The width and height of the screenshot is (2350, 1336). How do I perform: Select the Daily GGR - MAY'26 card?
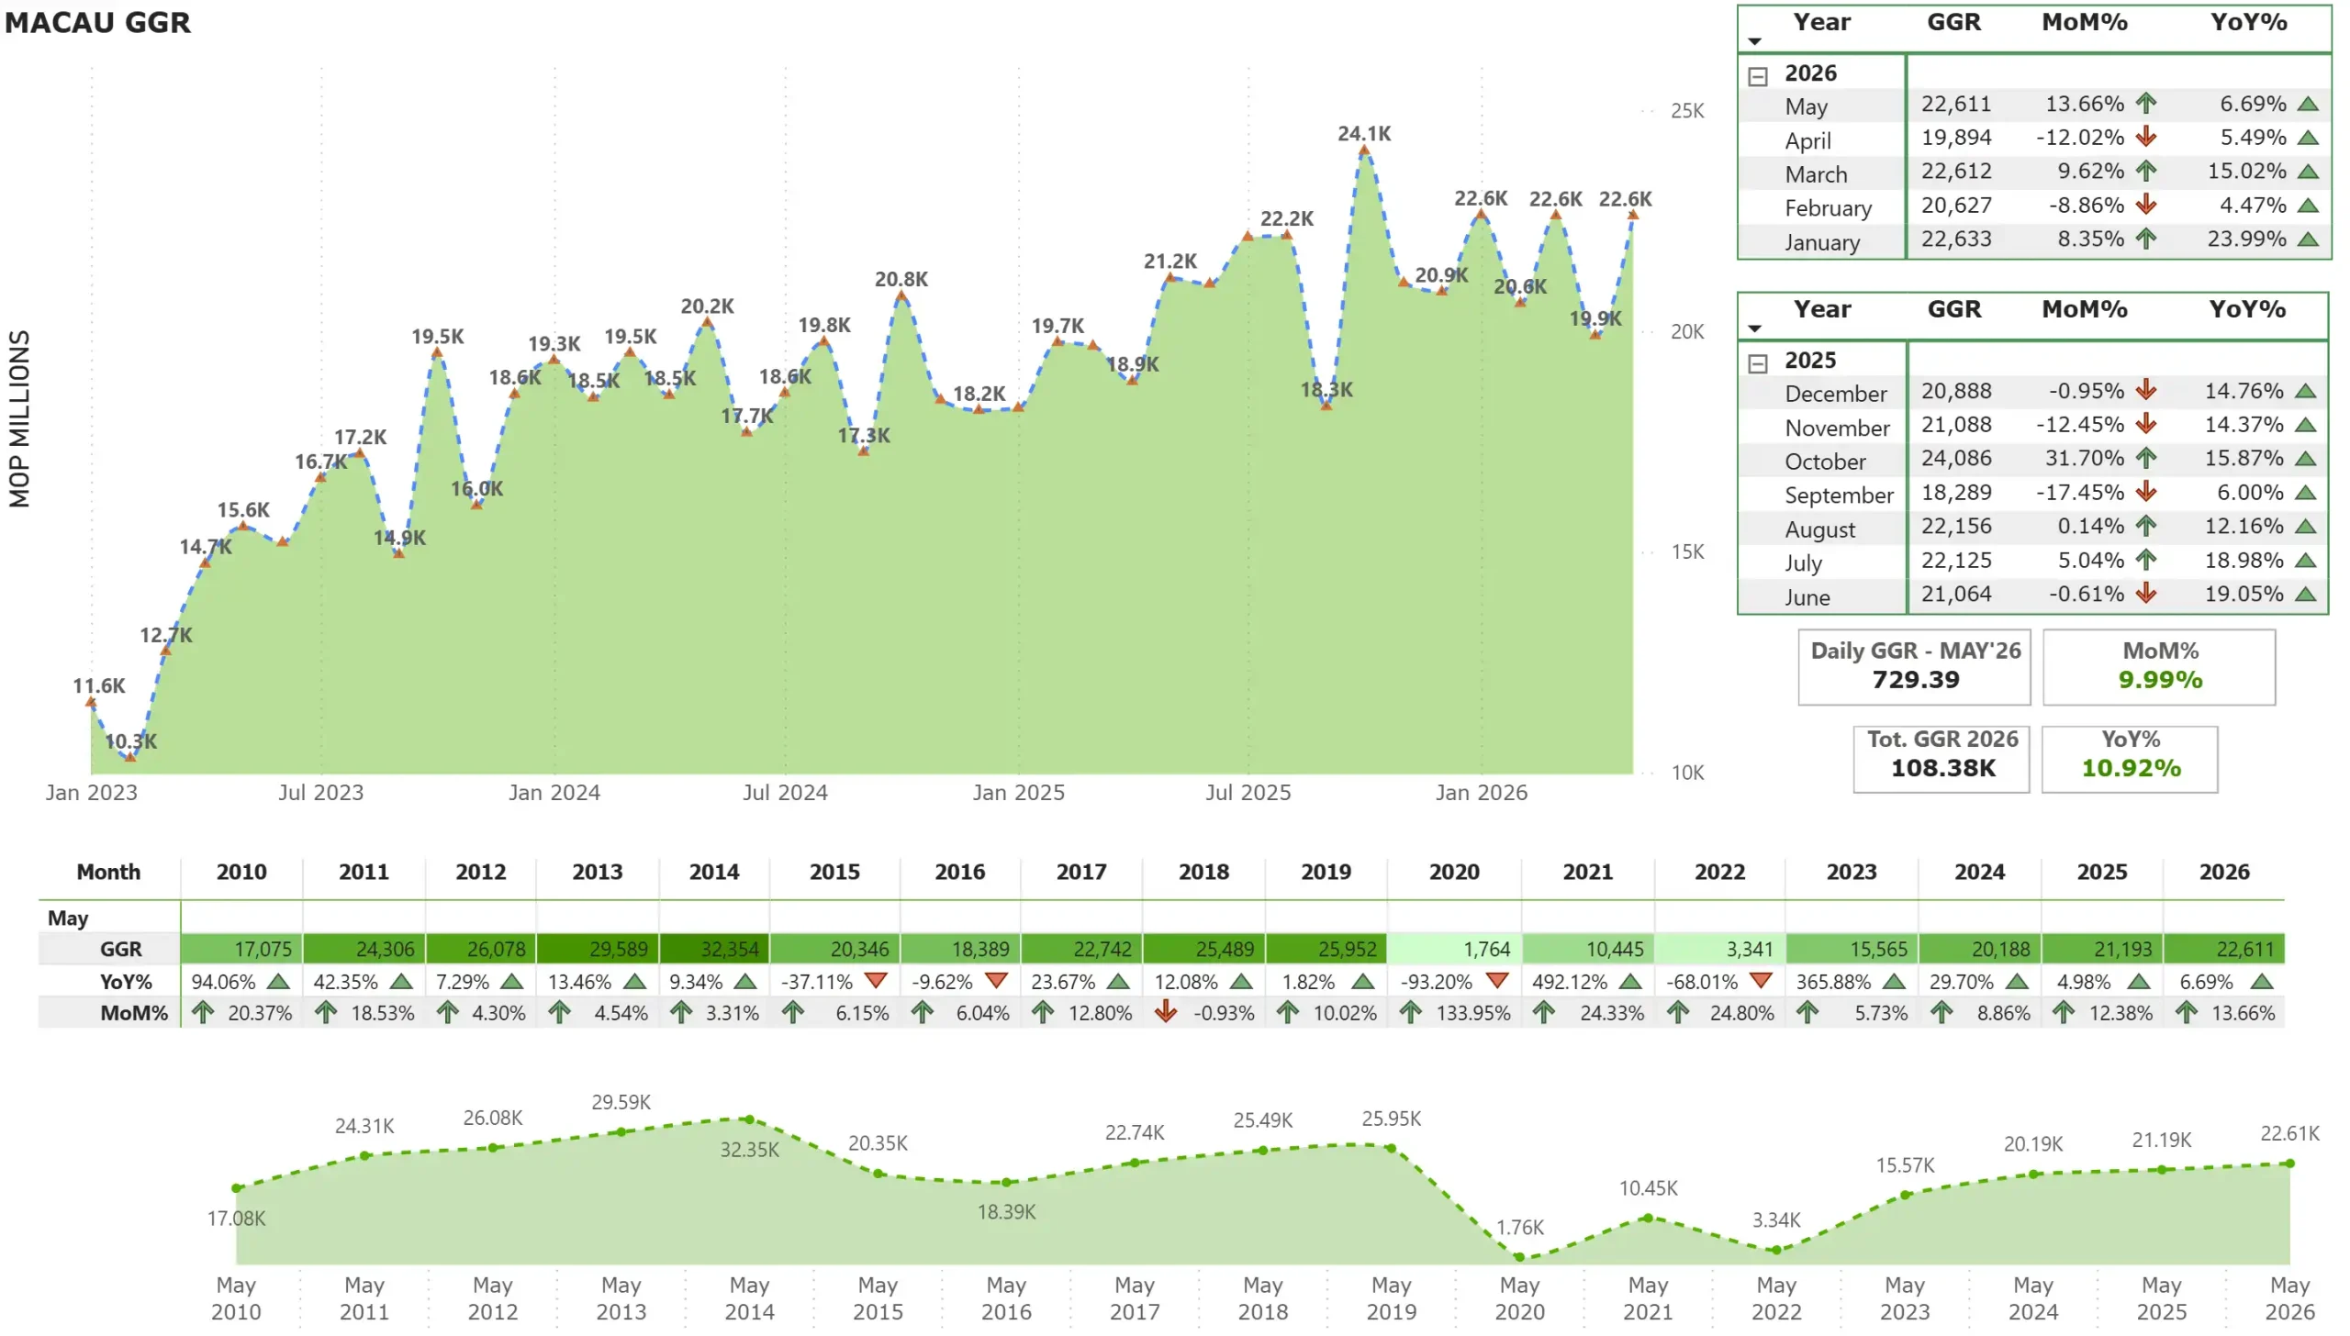1914,667
